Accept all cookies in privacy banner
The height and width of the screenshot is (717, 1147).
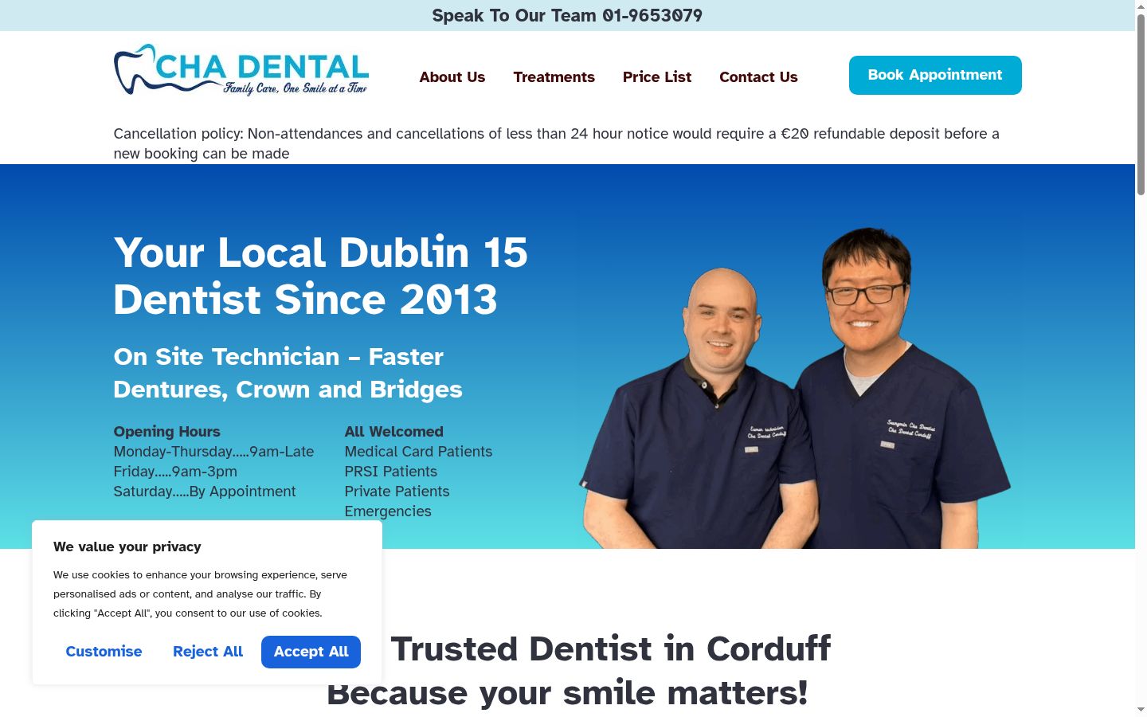[x=311, y=652]
